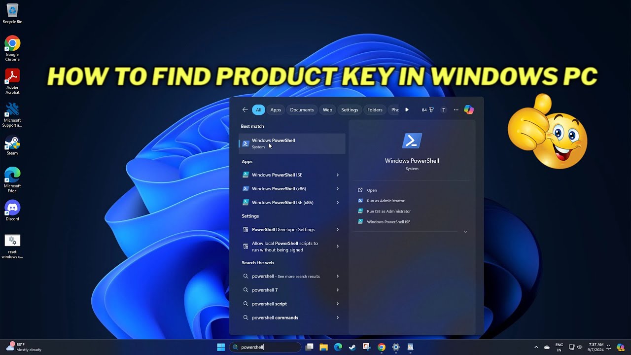
Task: Open Microsoft Edge desktop shortcut
Action: (12, 180)
